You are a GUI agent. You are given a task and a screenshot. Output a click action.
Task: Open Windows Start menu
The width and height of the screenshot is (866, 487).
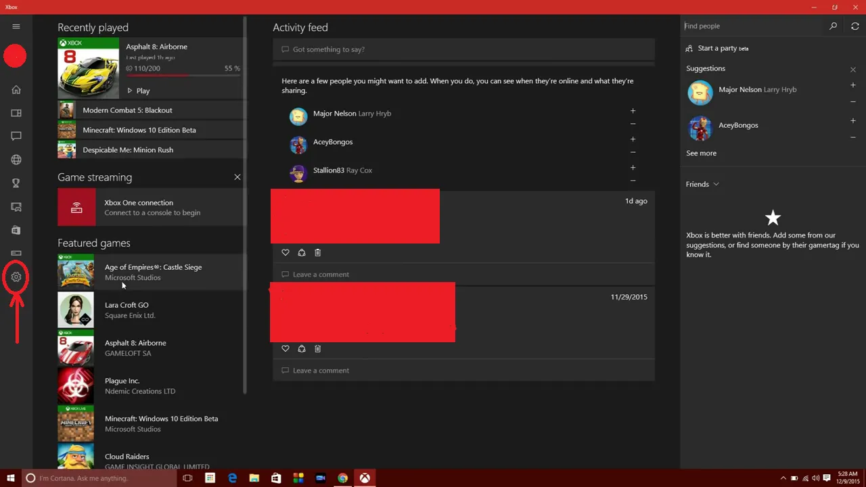click(11, 478)
